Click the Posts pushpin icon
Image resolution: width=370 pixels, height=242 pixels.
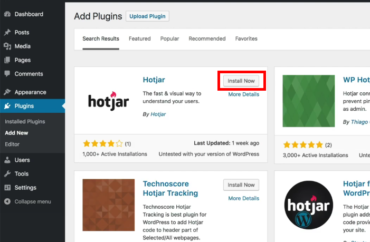coord(7,32)
